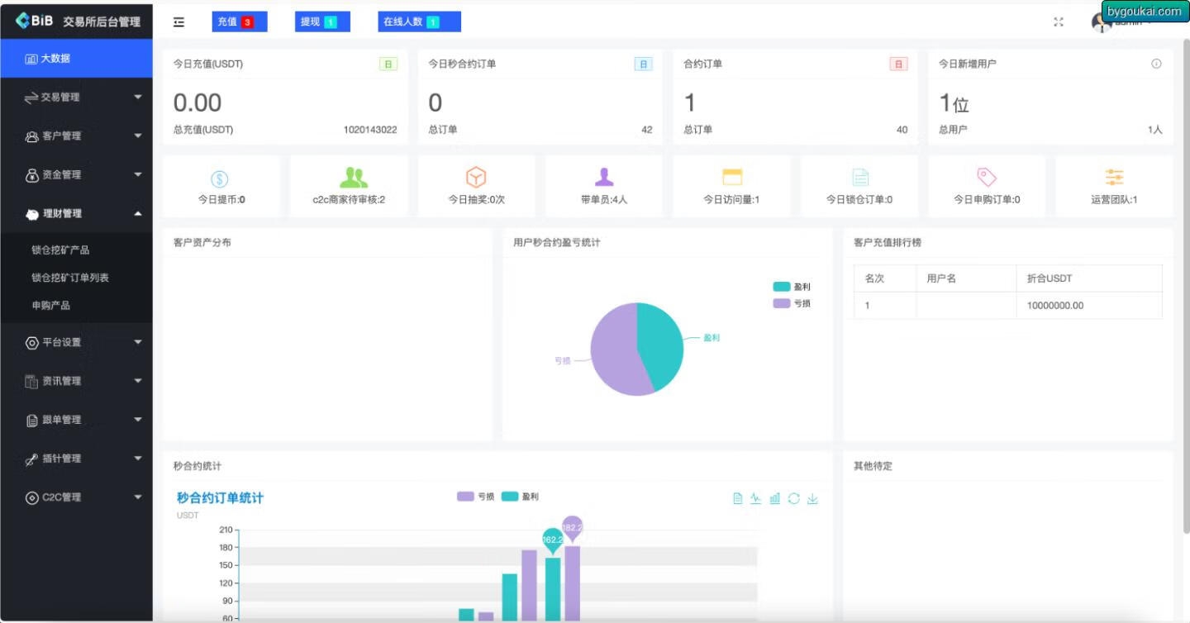
Task: Click the 在线人数 button
Action: [419, 21]
